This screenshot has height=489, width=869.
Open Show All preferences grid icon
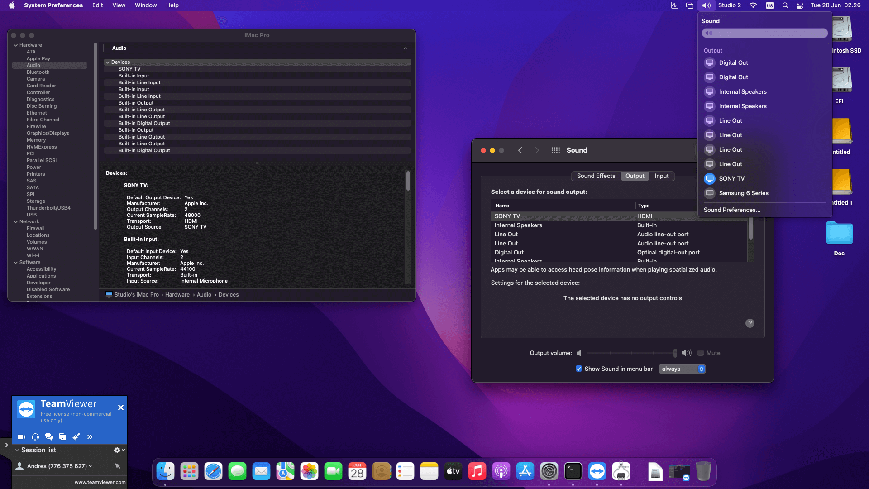pos(555,150)
